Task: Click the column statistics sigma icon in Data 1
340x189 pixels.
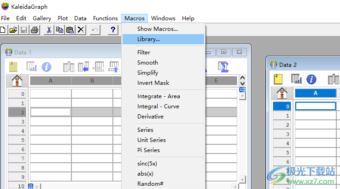Action: (223, 67)
